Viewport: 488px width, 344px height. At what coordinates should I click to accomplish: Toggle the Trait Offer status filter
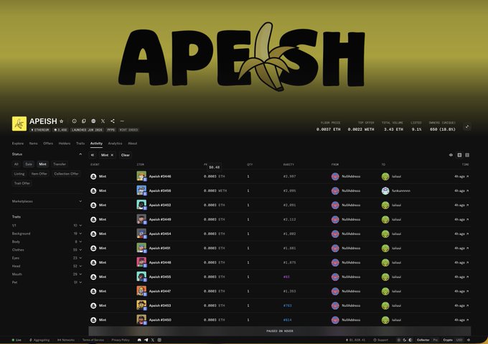pyautogui.click(x=22, y=183)
